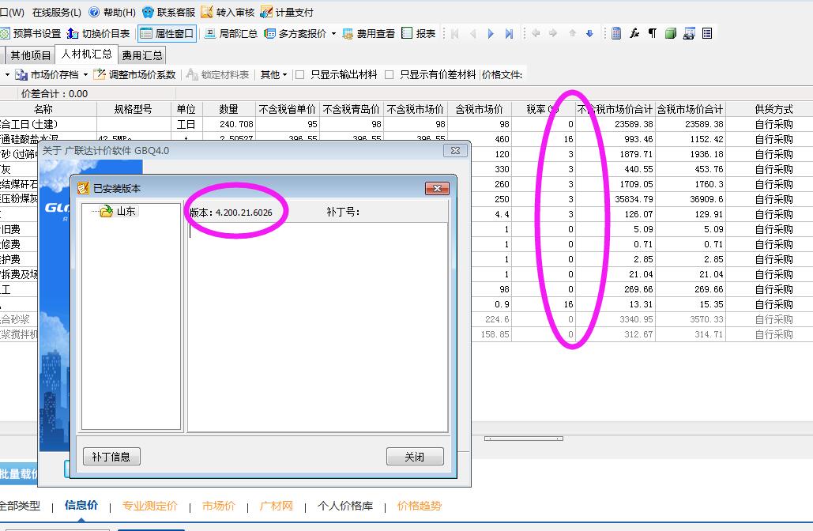Viewport: 813px width, 531px height.
Task: Click the green 3D box icon
Action: (x=671, y=34)
